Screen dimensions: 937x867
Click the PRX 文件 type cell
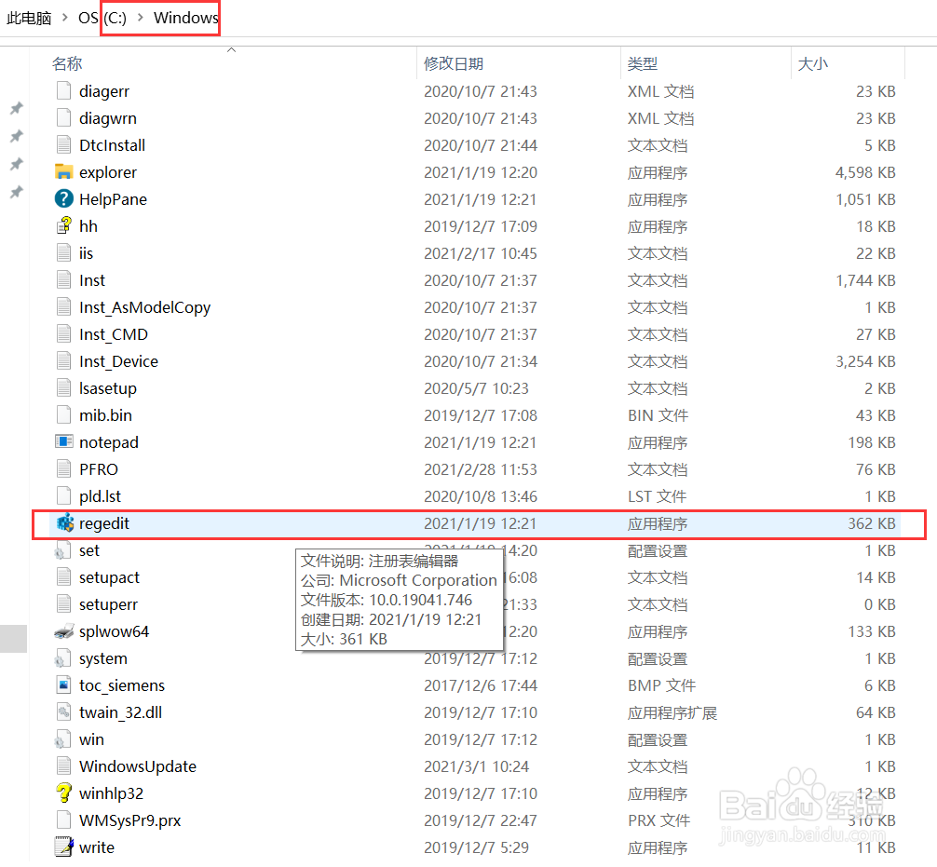659,820
